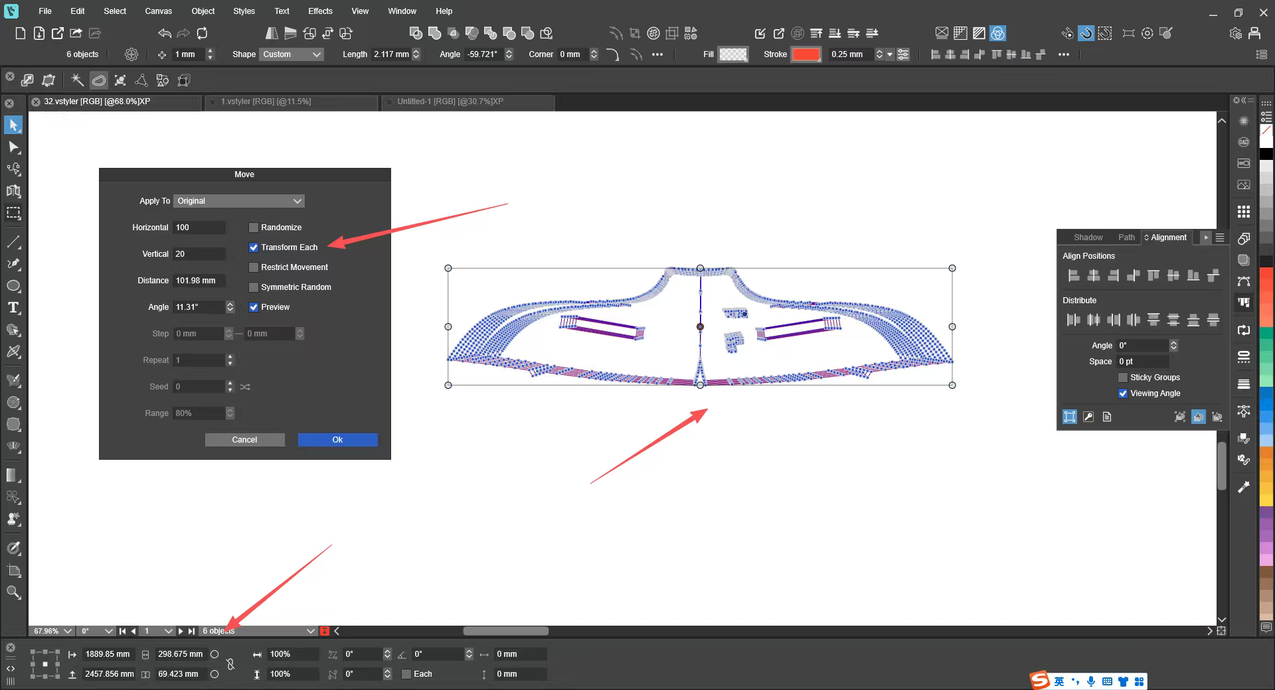Viewport: 1275px width, 690px height.
Task: Click the Undo arrow icon
Action: click(x=165, y=33)
